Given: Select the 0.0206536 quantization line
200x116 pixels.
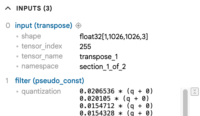Looking at the screenshot, I should pyautogui.click(x=116, y=91).
